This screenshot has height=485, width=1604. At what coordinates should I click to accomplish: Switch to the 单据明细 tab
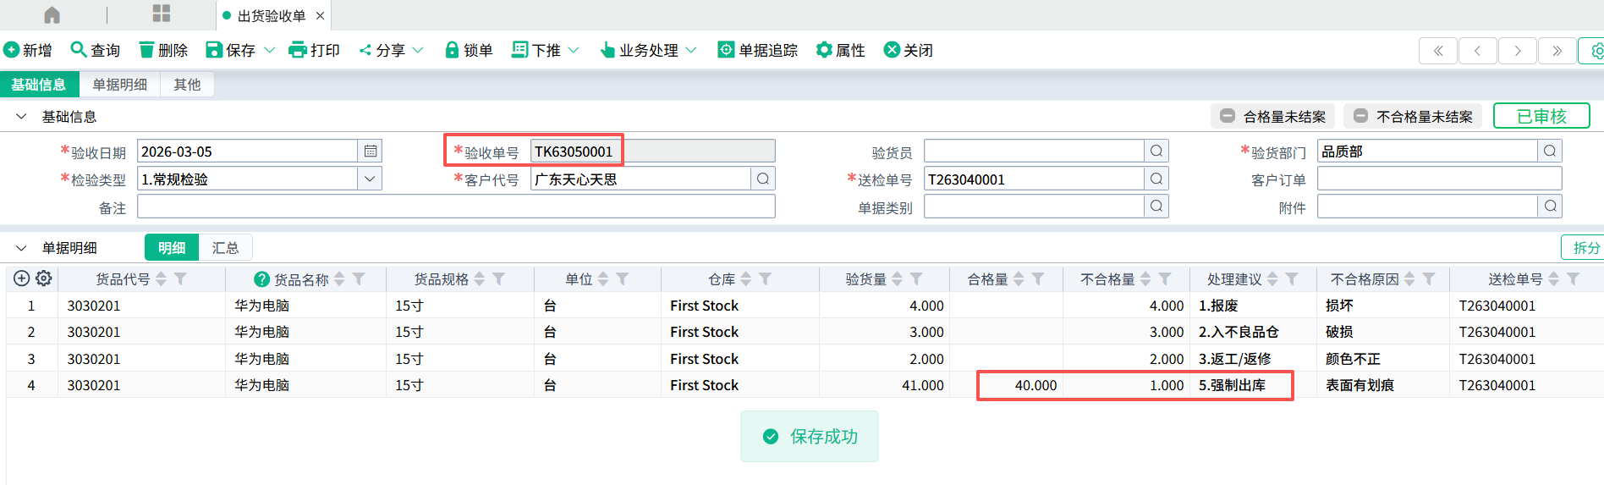tap(119, 84)
